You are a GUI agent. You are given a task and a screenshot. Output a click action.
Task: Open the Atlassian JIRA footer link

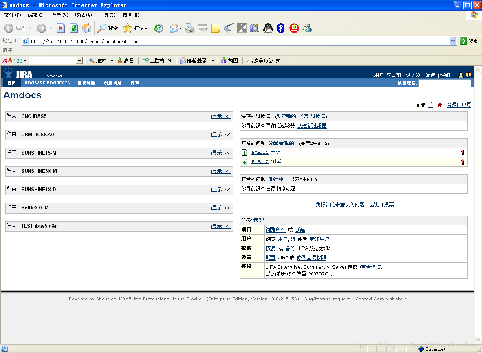coord(114,299)
